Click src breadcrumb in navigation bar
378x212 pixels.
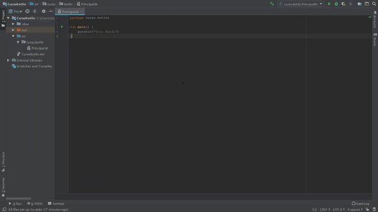pyautogui.click(x=34, y=4)
